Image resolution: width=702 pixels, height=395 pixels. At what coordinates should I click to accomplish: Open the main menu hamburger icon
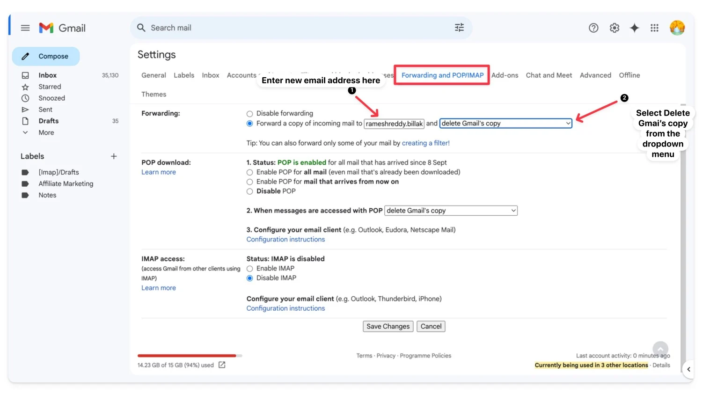25,28
